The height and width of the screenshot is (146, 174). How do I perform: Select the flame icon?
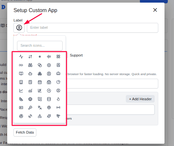tap(58, 99)
